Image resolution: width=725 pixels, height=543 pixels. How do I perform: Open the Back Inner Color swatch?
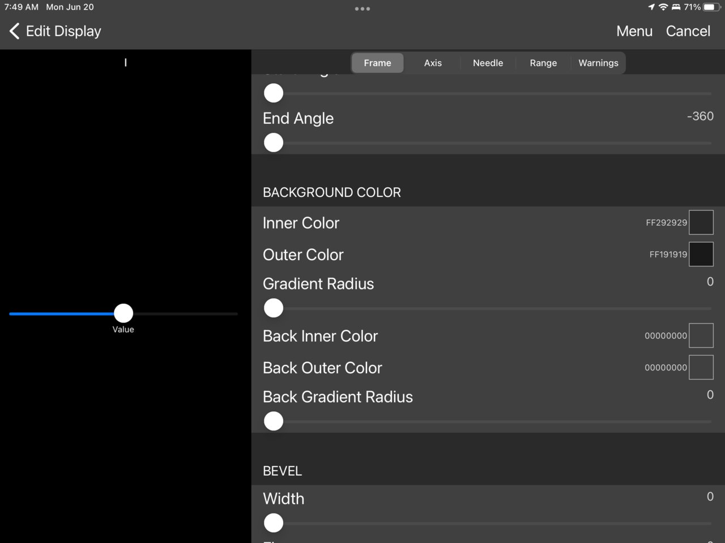point(701,335)
